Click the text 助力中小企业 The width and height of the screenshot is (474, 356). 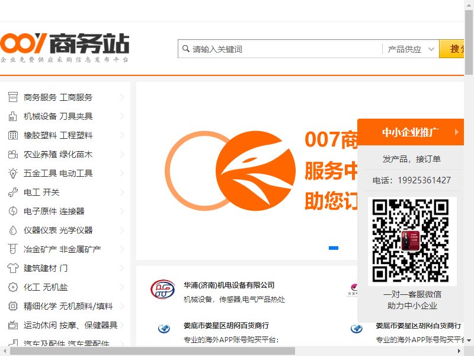(412, 306)
